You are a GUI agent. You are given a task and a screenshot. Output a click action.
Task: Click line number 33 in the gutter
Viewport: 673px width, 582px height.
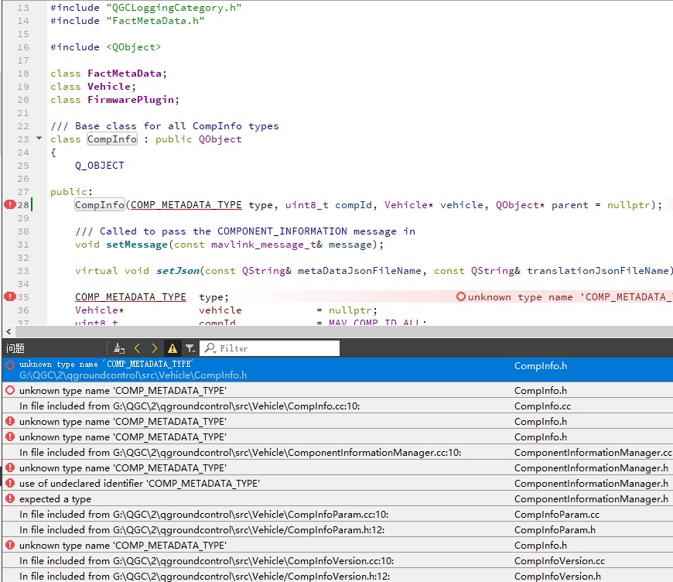pos(23,271)
